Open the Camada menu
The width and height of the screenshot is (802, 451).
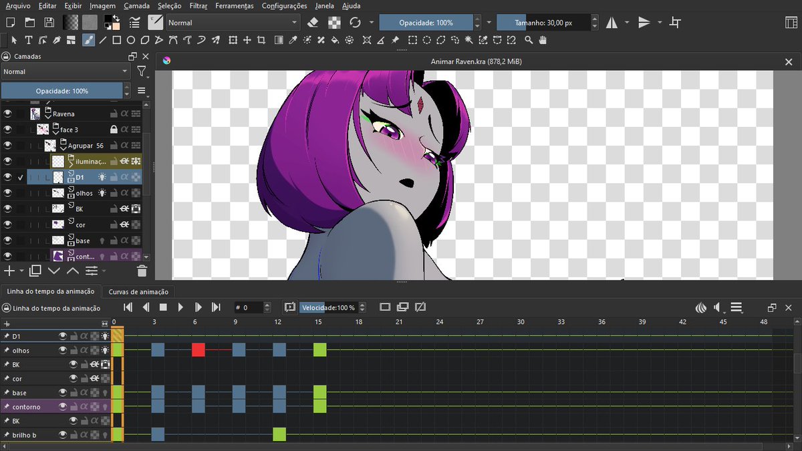136,5
